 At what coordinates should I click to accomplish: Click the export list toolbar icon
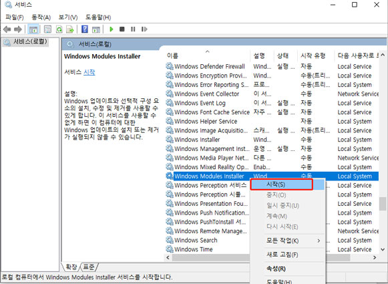point(70,29)
